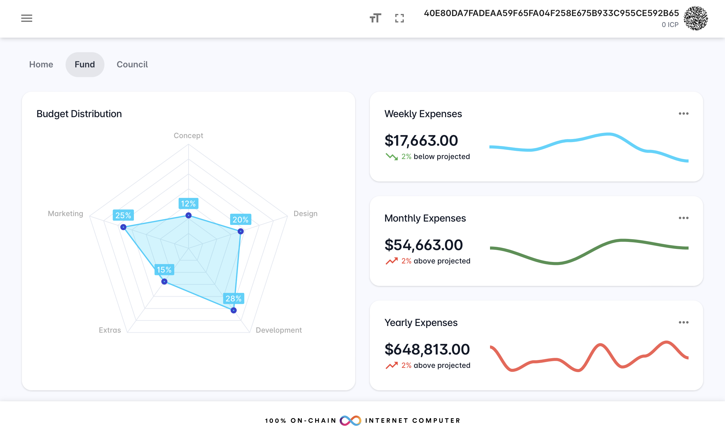The width and height of the screenshot is (725, 431).
Task: Click Monthly Expenses red upward trend icon
Action: click(391, 261)
